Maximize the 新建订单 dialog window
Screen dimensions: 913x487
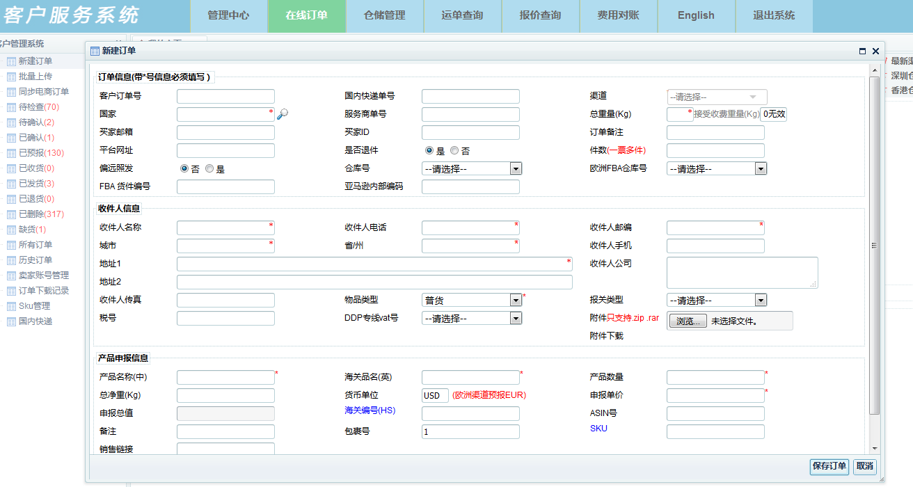pos(862,51)
